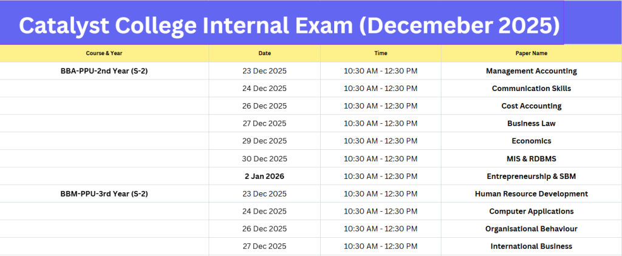Select the Date column header
The image size is (622, 256).
point(264,53)
